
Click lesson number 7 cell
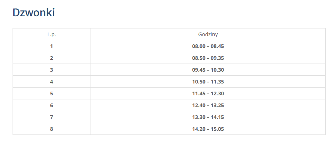coord(52,117)
